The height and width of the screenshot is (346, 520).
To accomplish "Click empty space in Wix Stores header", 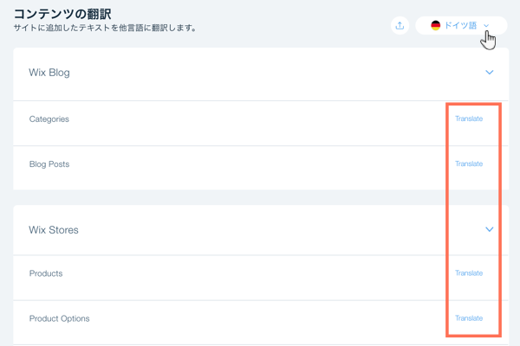I will pyautogui.click(x=260, y=230).
